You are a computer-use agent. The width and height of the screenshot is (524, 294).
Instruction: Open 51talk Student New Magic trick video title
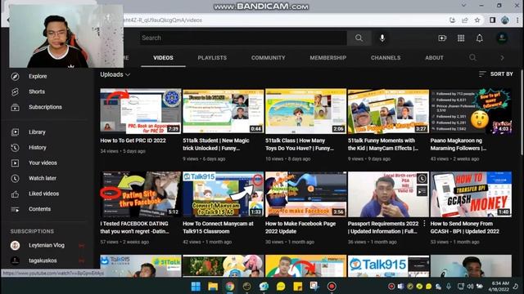[216, 145]
